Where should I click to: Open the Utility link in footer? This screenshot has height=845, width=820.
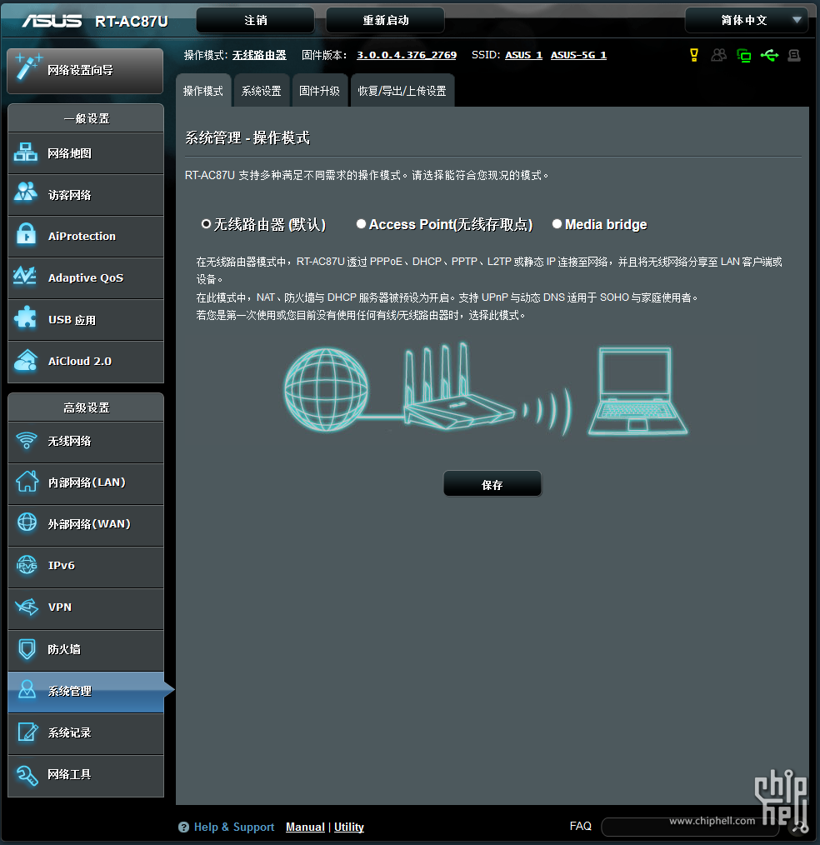[348, 827]
